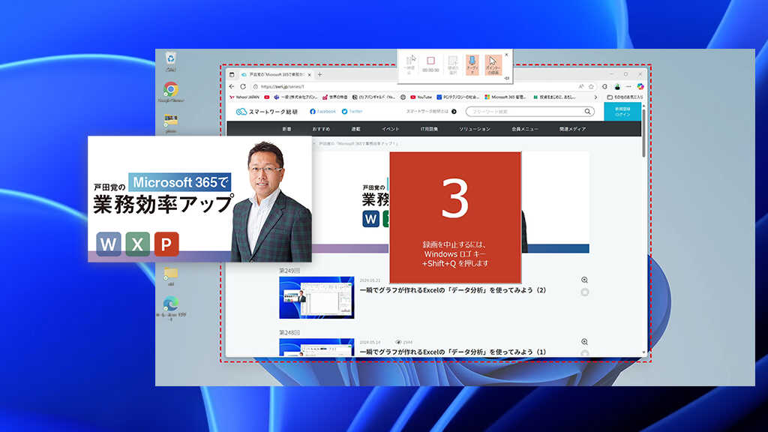Open the ソリューション navigation menu item
The width and height of the screenshot is (768, 432).
(475, 129)
